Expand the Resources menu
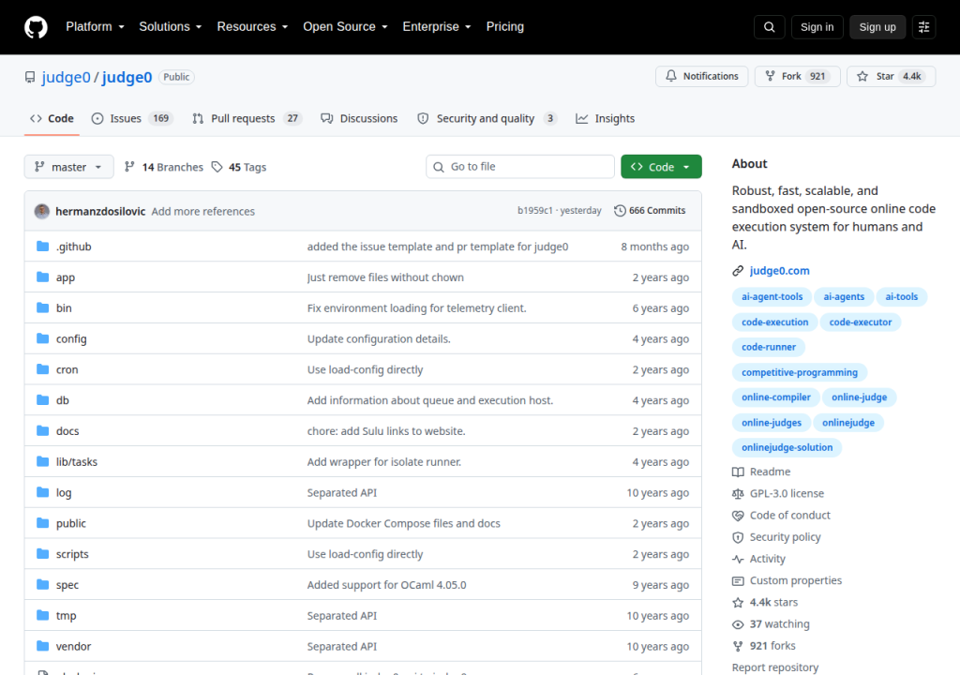 252,27
